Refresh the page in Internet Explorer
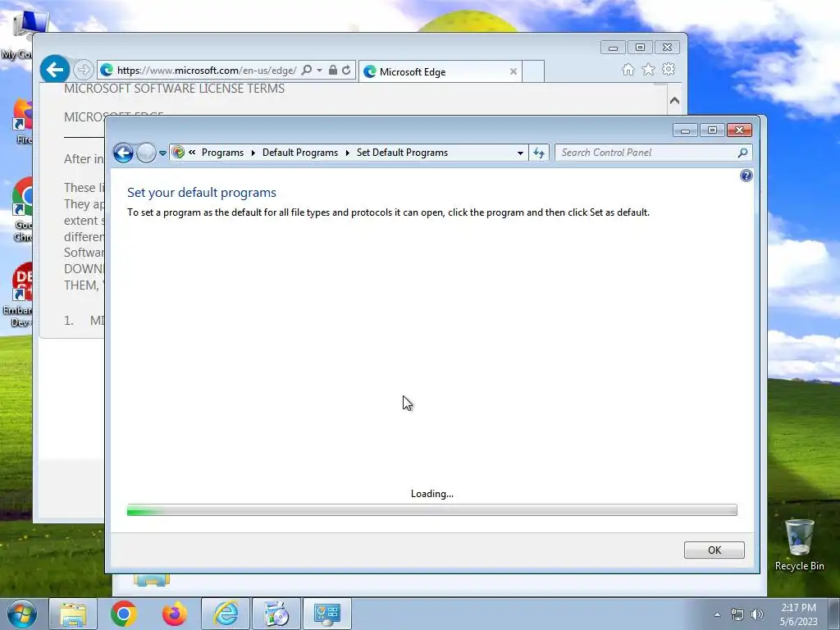 347,71
